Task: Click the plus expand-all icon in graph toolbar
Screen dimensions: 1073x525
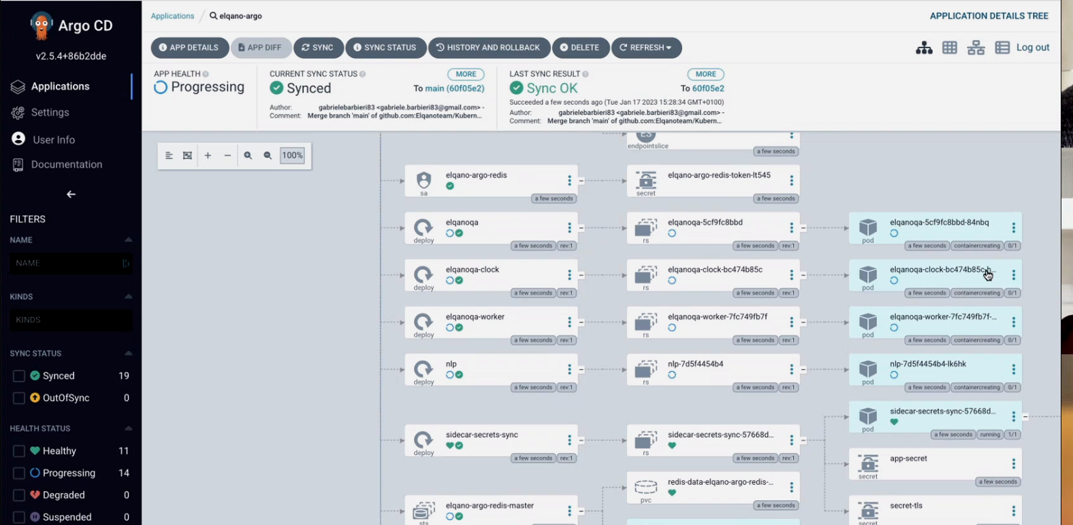Action: point(208,156)
